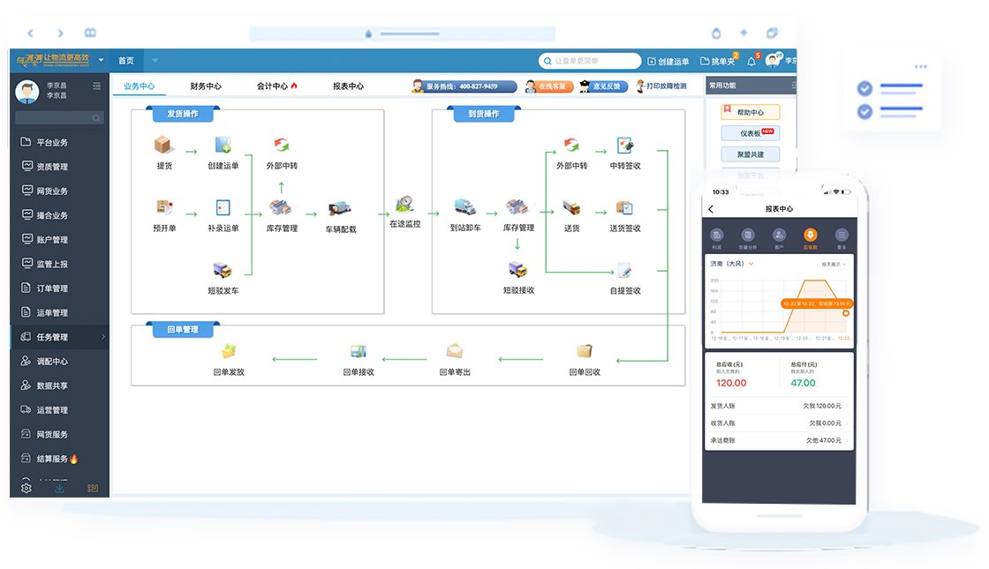Click the notification bell icon
The height and width of the screenshot is (569, 989).
pos(751,61)
